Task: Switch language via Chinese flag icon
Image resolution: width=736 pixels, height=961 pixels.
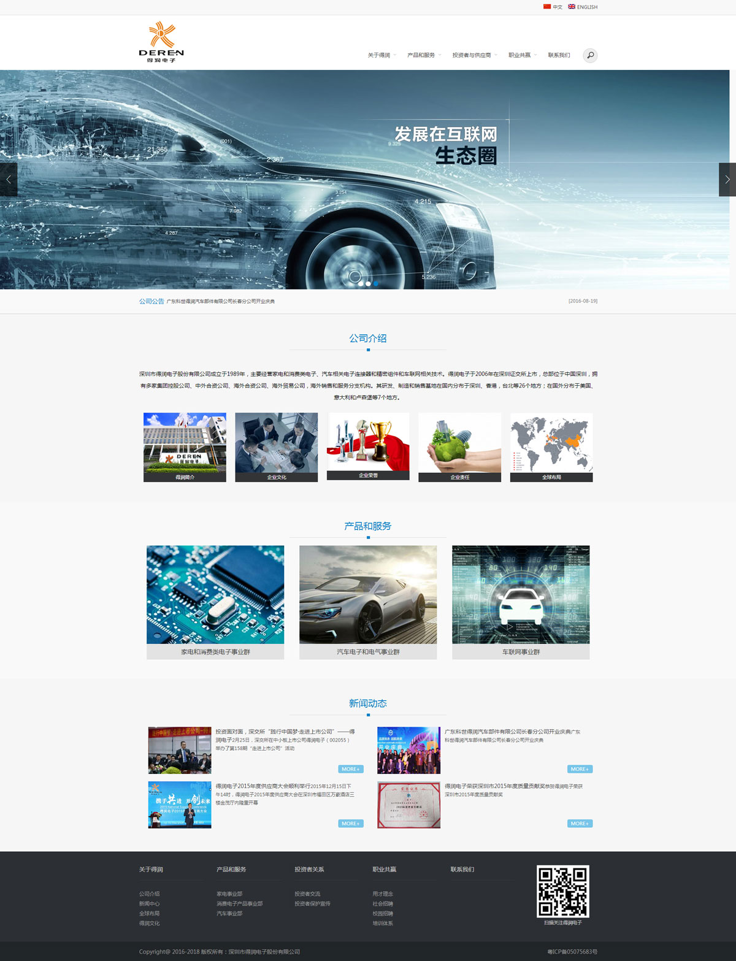Action: [547, 7]
